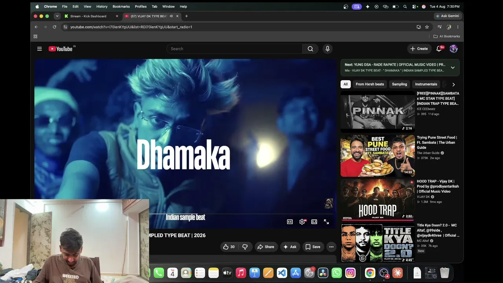Click into the YouTube search field
The width and height of the screenshot is (503, 283).
point(235,49)
